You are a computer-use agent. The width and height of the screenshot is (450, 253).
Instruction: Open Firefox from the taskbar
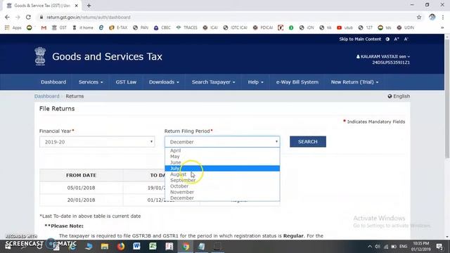[120, 247]
